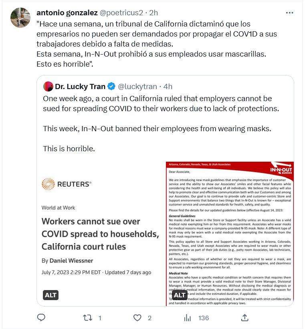
Task: Click the Dr. Lucky Tran name
Action: coord(80,86)
